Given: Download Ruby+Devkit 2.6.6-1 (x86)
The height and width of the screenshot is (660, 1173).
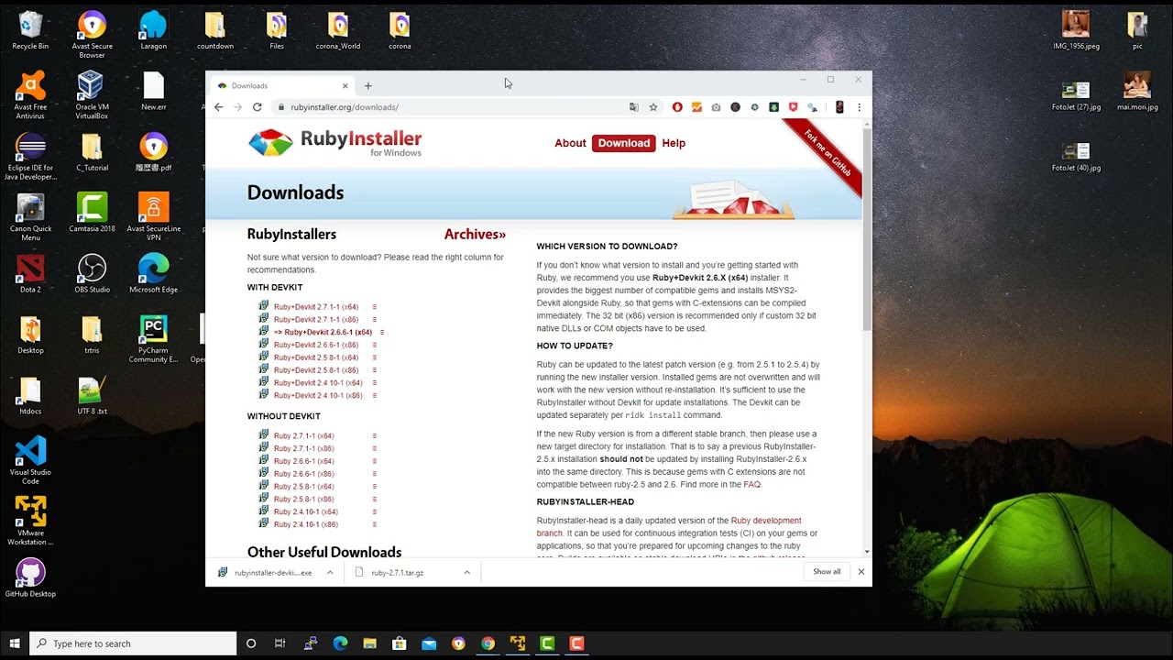Looking at the screenshot, I should click(315, 346).
